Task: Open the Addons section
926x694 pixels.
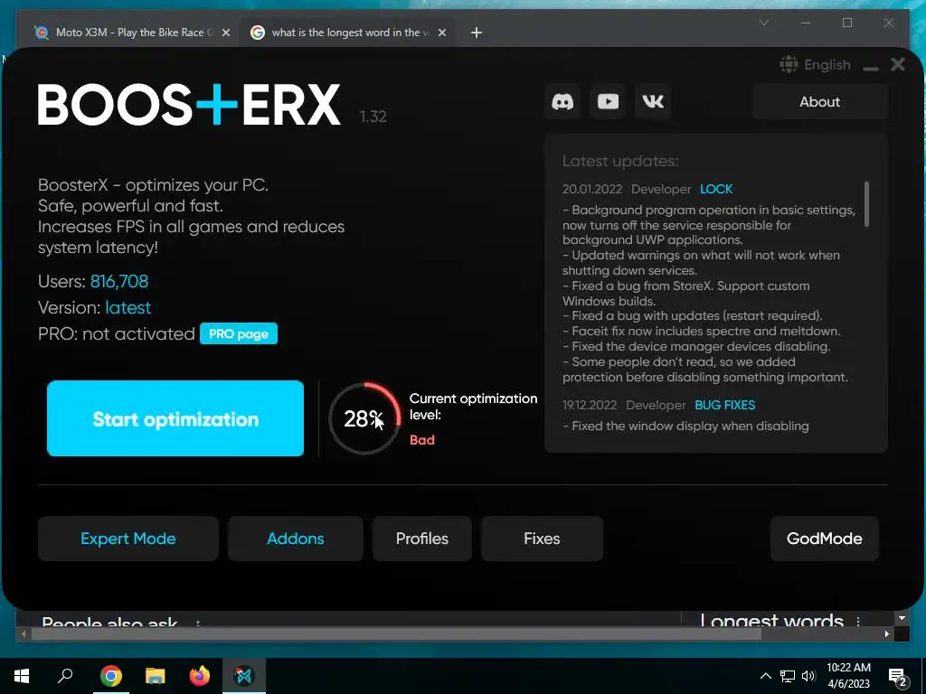Action: [x=296, y=539]
